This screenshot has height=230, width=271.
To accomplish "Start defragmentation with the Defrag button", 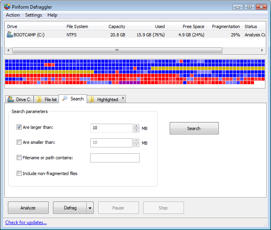I will point(70,208).
